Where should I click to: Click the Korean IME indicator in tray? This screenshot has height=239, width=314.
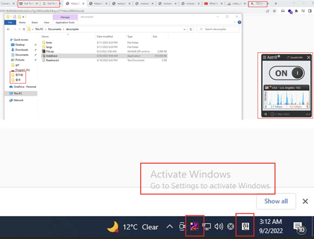click(x=245, y=226)
